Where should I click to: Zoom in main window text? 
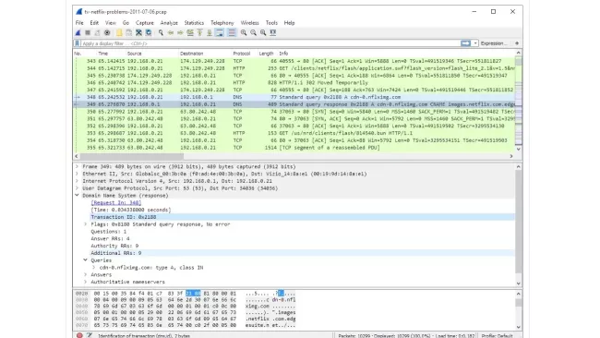point(244,33)
